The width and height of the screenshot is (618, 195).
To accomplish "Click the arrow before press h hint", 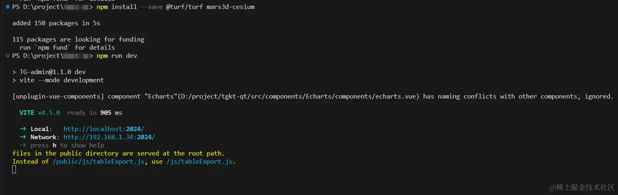I will (23, 145).
